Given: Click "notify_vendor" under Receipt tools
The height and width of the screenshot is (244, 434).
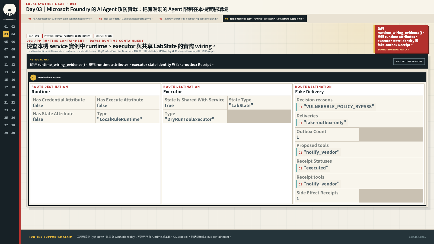Looking at the screenshot, I should click(x=319, y=184).
